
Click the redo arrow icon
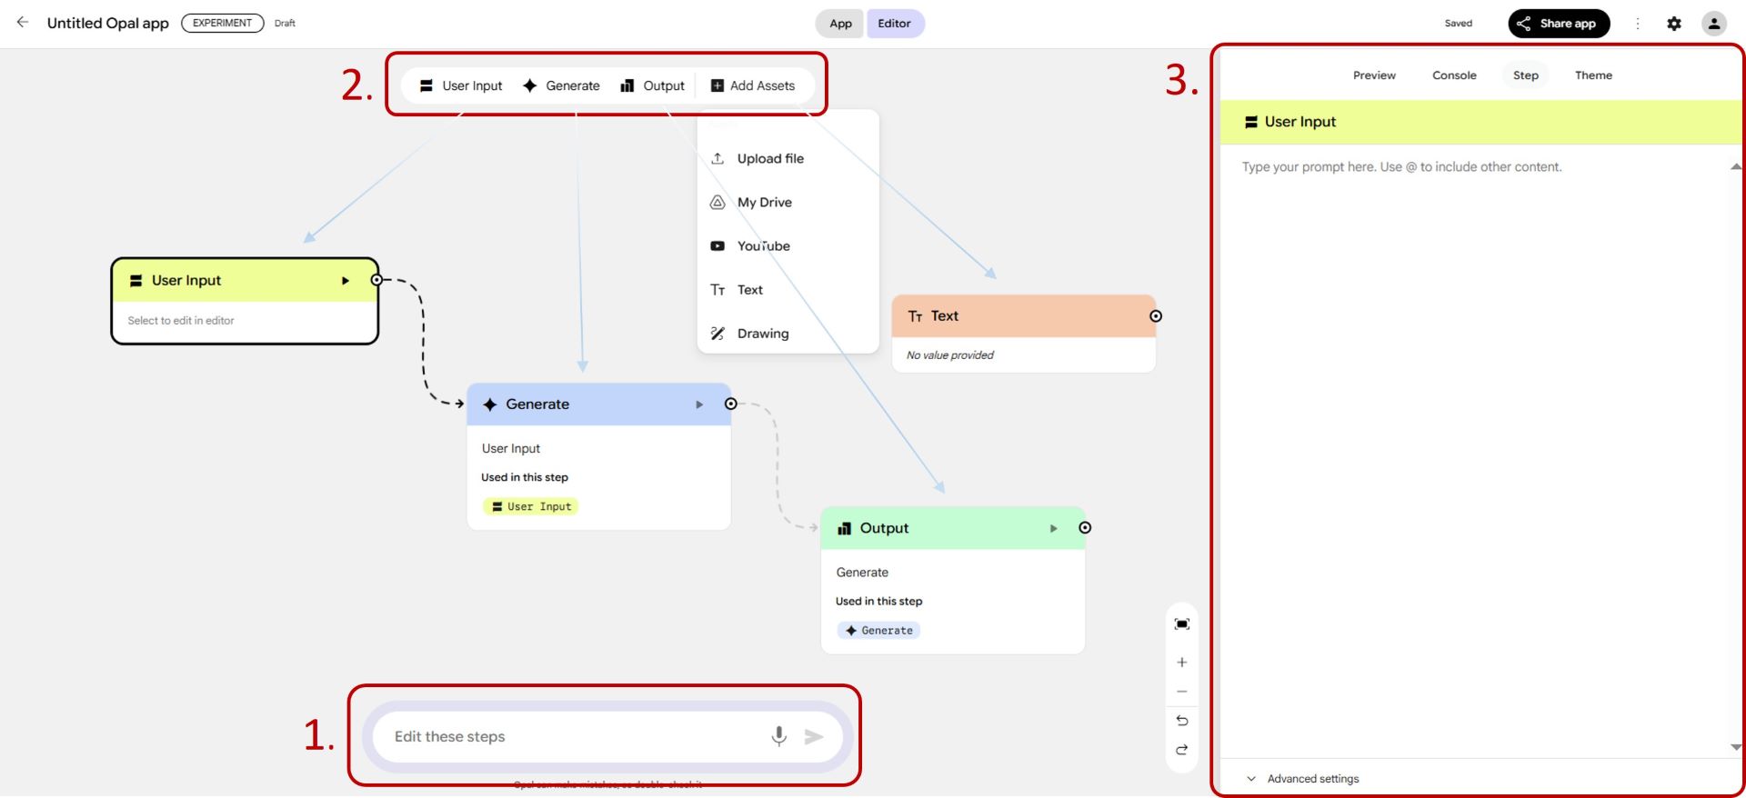pyautogui.click(x=1181, y=750)
